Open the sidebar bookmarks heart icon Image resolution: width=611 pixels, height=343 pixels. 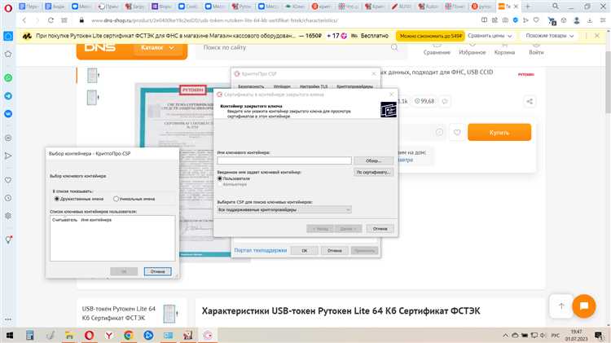click(8, 180)
